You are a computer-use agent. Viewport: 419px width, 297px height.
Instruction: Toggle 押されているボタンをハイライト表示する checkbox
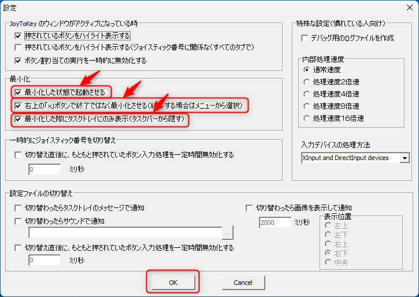tap(18, 36)
